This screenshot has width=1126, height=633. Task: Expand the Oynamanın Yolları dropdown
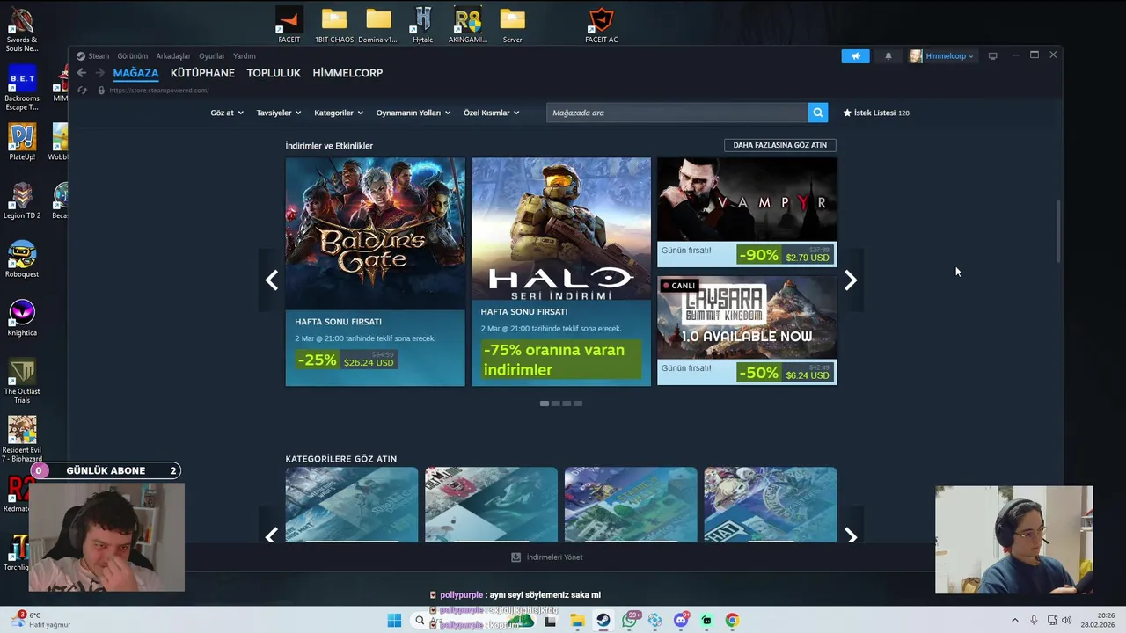point(413,113)
